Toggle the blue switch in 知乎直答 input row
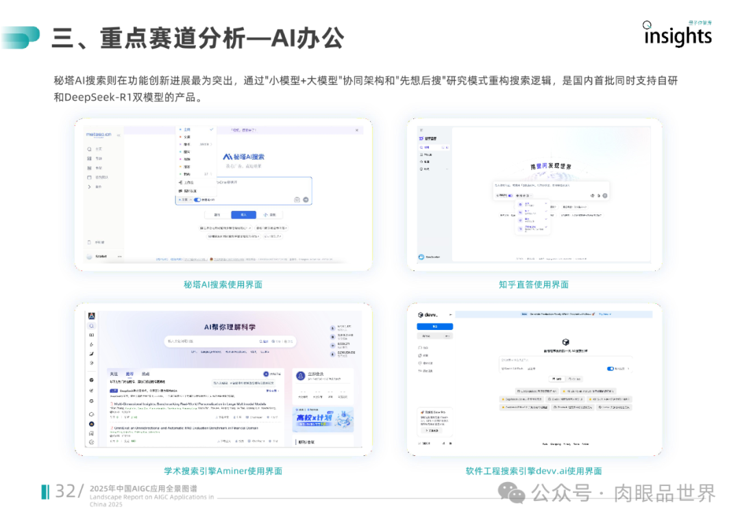 510,195
